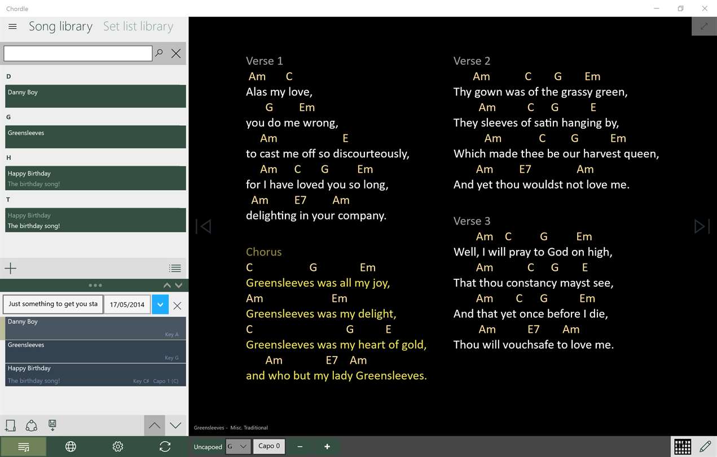
Task: Select The birthday song! entry under T
Action: [x=95, y=220]
